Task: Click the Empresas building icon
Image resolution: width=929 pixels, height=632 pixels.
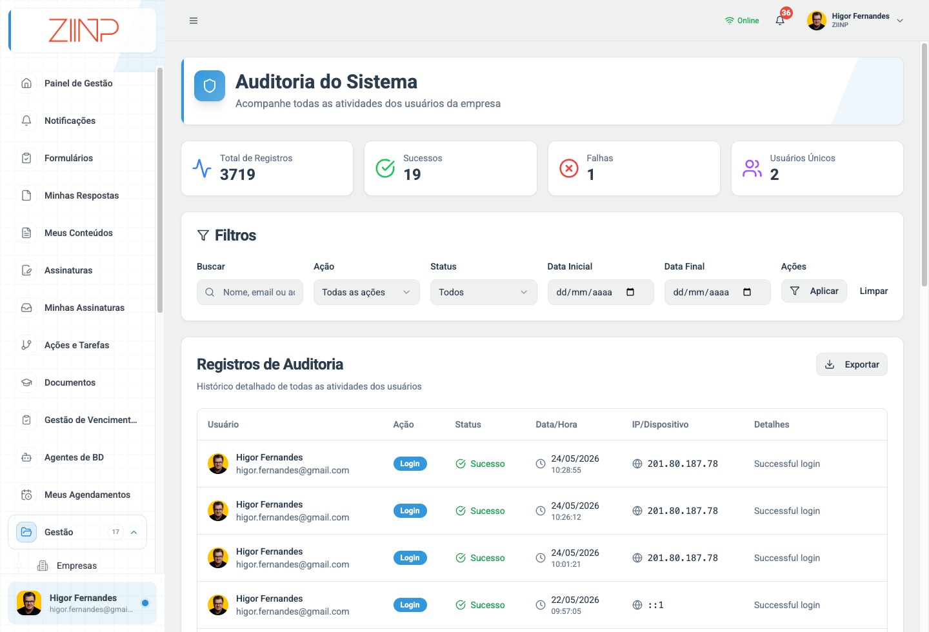Action: tap(43, 566)
